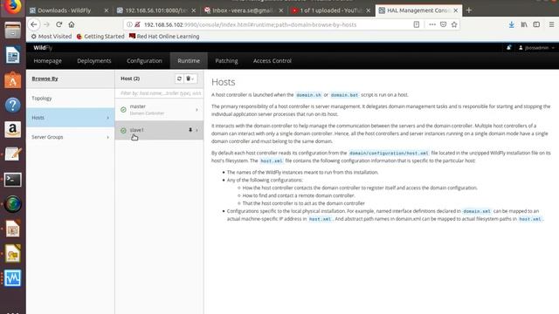Select the master host entry
The width and height of the screenshot is (559, 314).
point(159,110)
